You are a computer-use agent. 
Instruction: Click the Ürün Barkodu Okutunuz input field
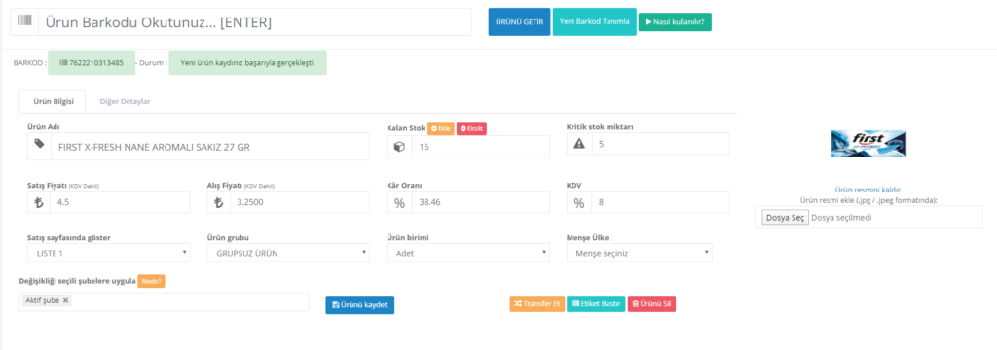click(255, 22)
